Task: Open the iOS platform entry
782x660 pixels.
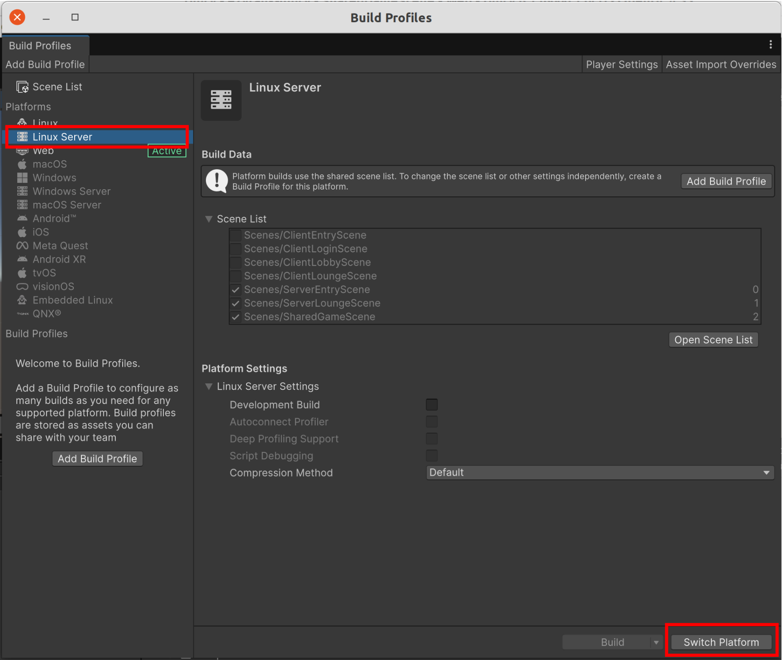Action: tap(22, 232)
